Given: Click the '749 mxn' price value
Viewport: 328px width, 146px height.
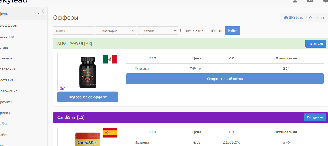Looking at the screenshot, I should [x=197, y=68].
